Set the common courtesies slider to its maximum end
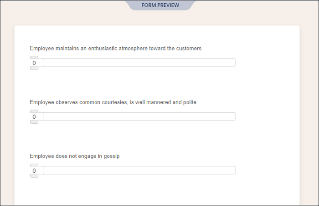Image resolution: width=319 pixels, height=206 pixels. pos(234,116)
